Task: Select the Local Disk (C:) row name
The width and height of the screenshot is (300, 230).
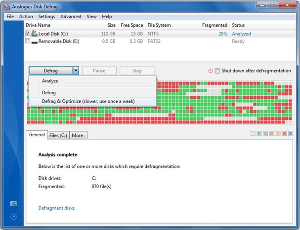Action: (x=53, y=34)
